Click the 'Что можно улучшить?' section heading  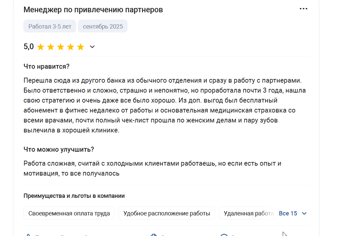[x=59, y=149]
